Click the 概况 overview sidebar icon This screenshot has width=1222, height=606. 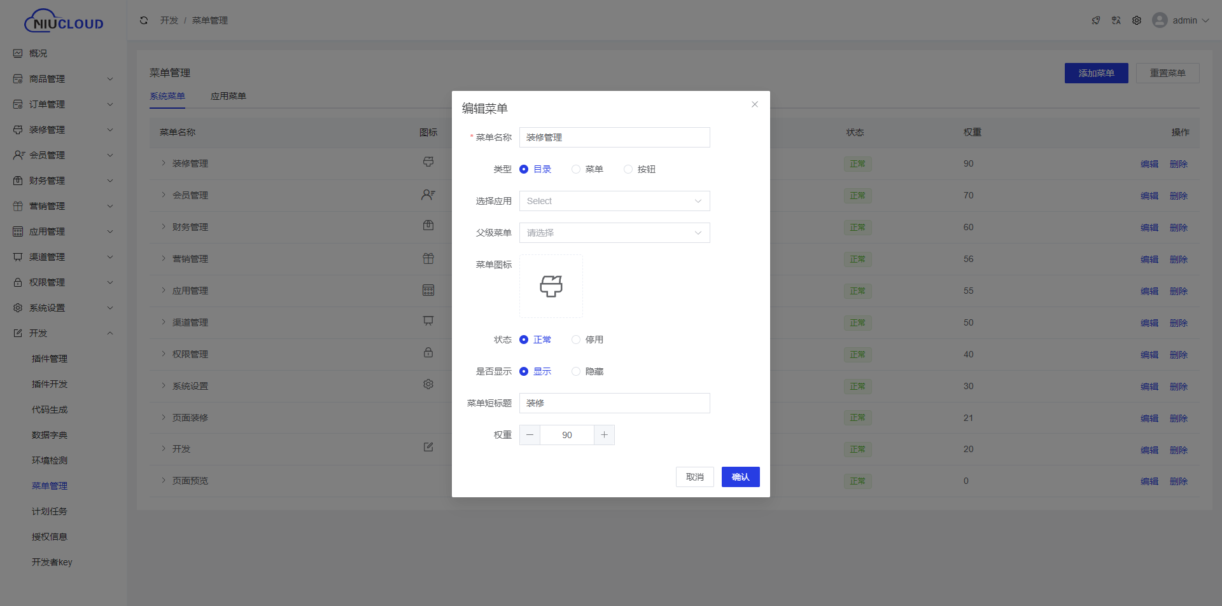(18, 53)
